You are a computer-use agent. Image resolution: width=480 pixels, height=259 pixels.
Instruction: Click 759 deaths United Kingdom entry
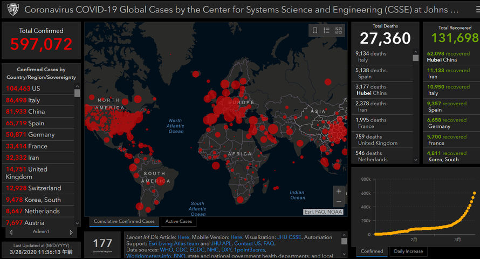[x=382, y=140]
